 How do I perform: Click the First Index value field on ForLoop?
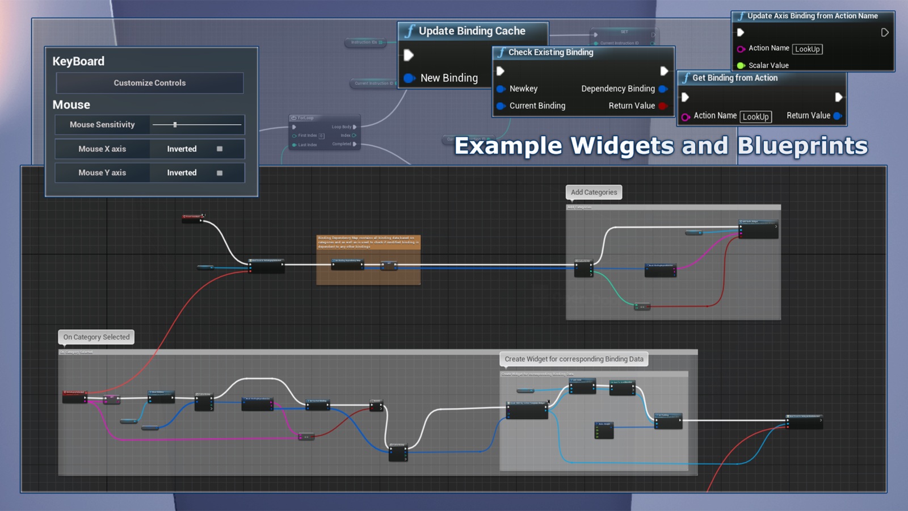(x=321, y=136)
